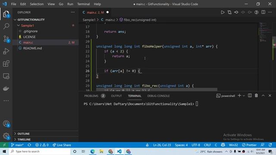Open Explorer views and more actions menu
The image size is (276, 155).
point(73,12)
